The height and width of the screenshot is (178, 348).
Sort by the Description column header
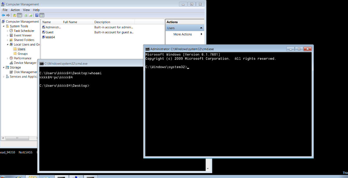coord(114,22)
